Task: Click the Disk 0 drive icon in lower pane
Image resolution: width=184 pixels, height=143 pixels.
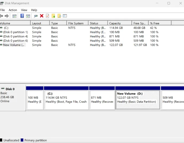Action: pyautogui.click(x=3, y=89)
